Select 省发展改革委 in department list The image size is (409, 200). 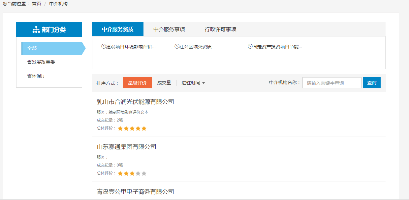41,62
